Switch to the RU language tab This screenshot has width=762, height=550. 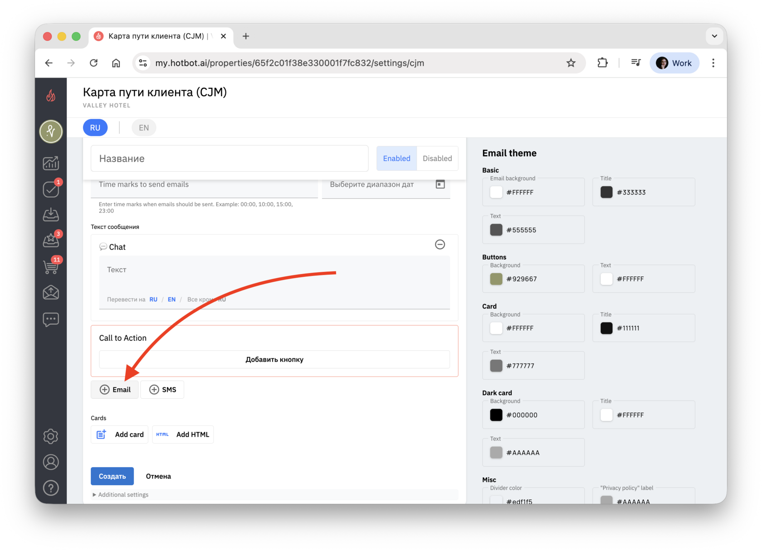[x=95, y=128]
